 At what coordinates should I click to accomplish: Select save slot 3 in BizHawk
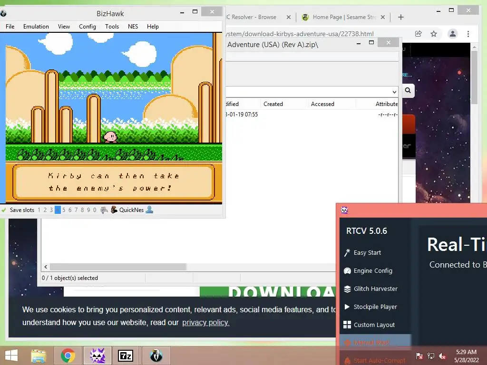coord(51,210)
